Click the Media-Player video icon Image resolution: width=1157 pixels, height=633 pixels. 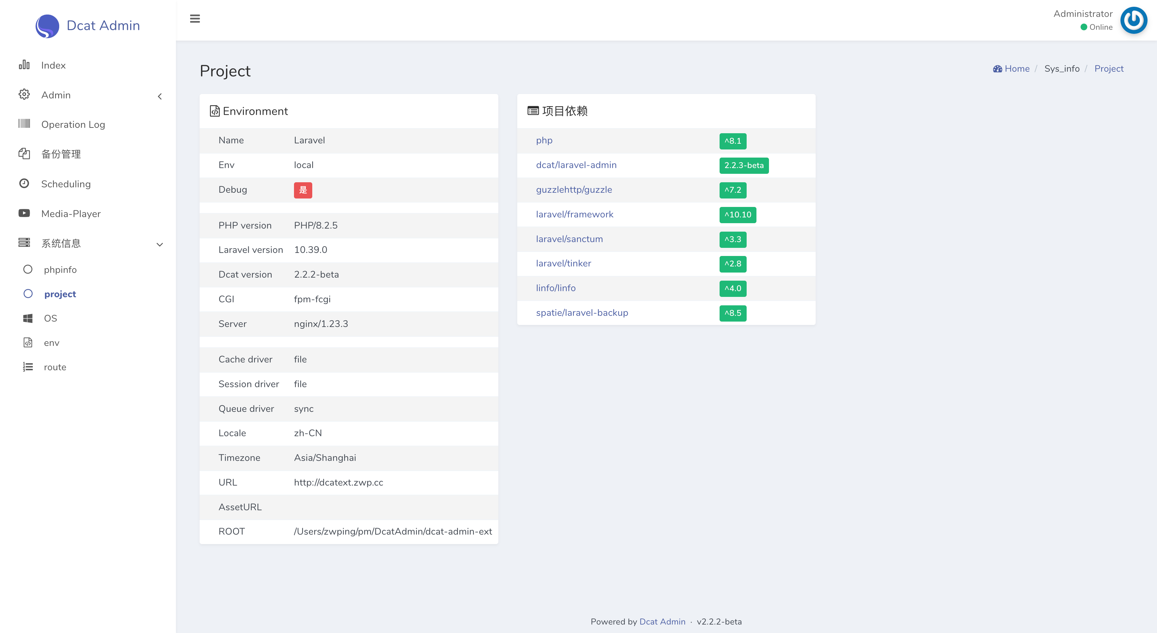[24, 213]
